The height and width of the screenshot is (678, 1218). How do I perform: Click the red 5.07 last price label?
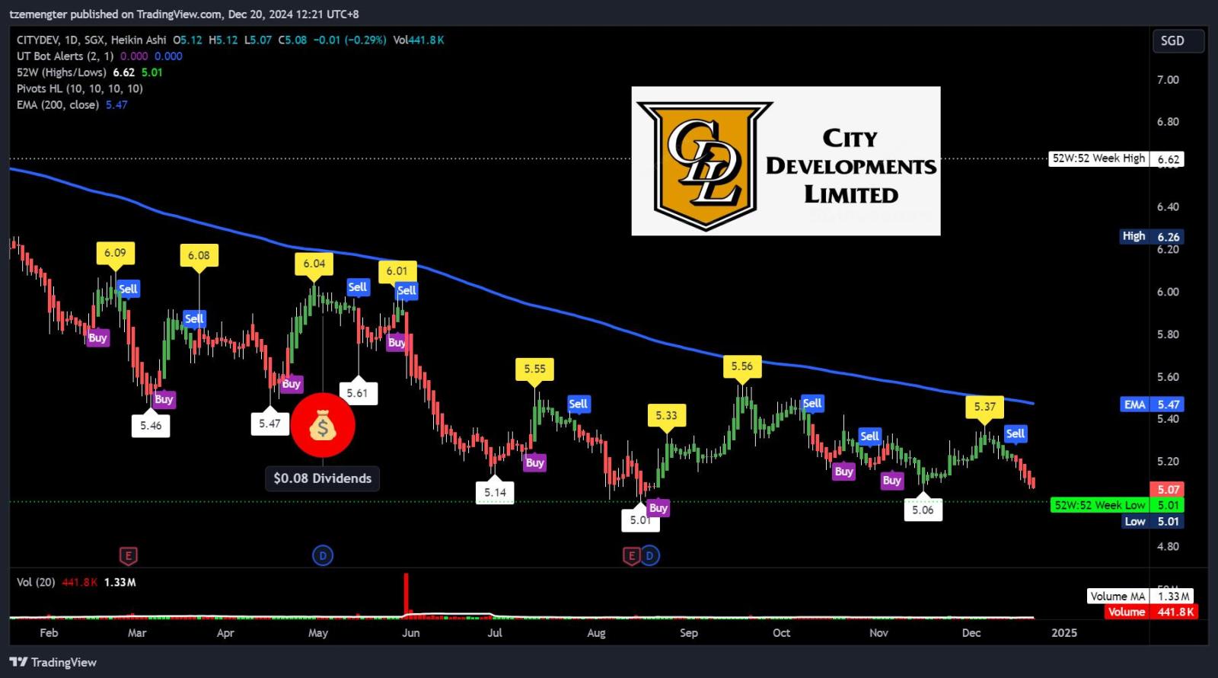click(1168, 489)
